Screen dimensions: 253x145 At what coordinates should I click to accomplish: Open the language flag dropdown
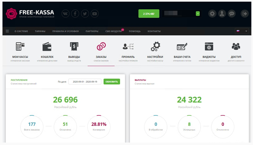[242, 31]
